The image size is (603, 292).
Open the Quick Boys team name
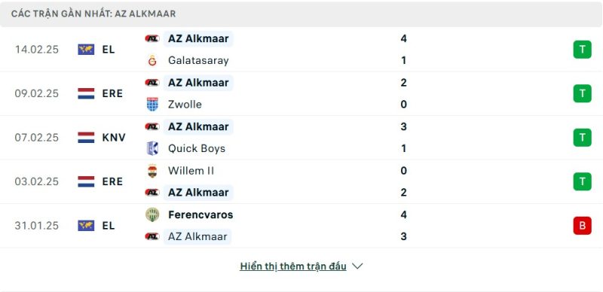[x=197, y=148]
